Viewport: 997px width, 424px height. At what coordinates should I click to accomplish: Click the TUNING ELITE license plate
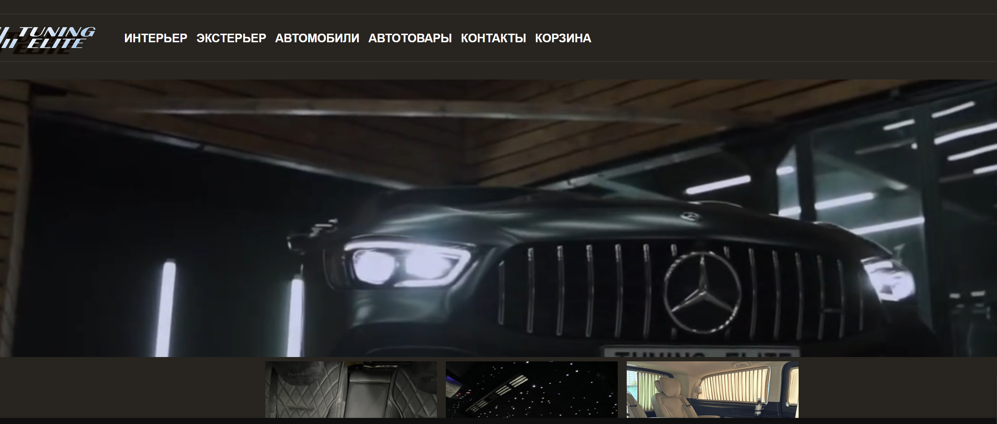(701, 352)
